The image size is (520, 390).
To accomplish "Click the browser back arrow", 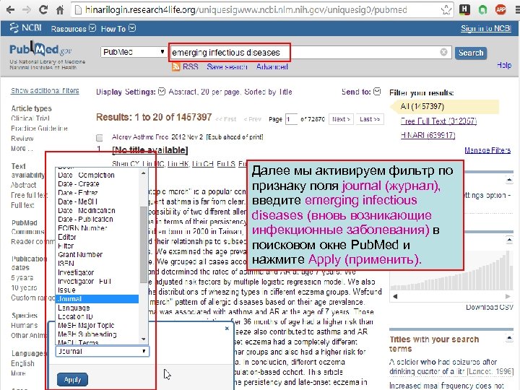I will (x=10, y=10).
